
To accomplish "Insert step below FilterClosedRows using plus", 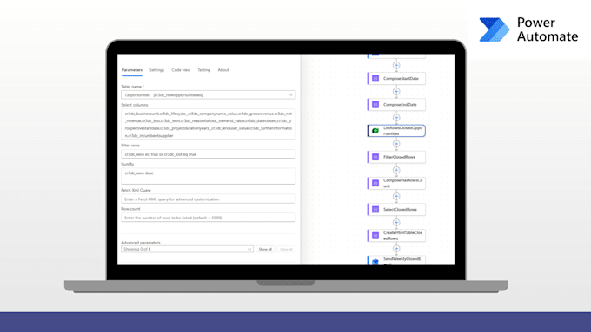I will [x=396, y=170].
